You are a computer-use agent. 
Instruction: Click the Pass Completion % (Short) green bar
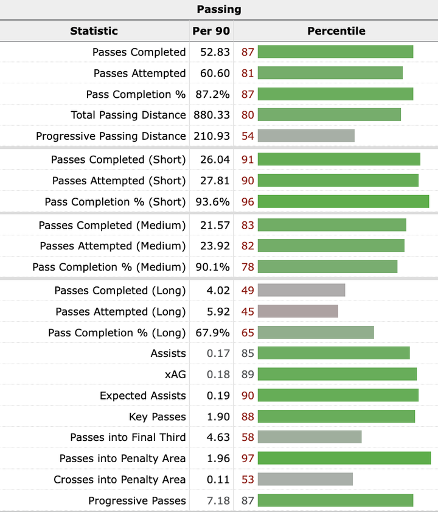coord(343,202)
